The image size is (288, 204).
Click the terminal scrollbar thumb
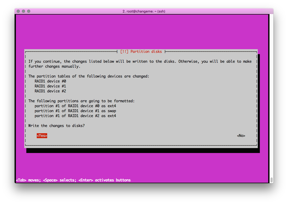[x=271, y=180]
